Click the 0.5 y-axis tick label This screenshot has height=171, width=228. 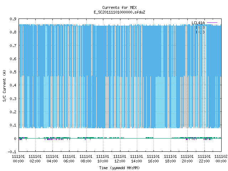(13, 72)
